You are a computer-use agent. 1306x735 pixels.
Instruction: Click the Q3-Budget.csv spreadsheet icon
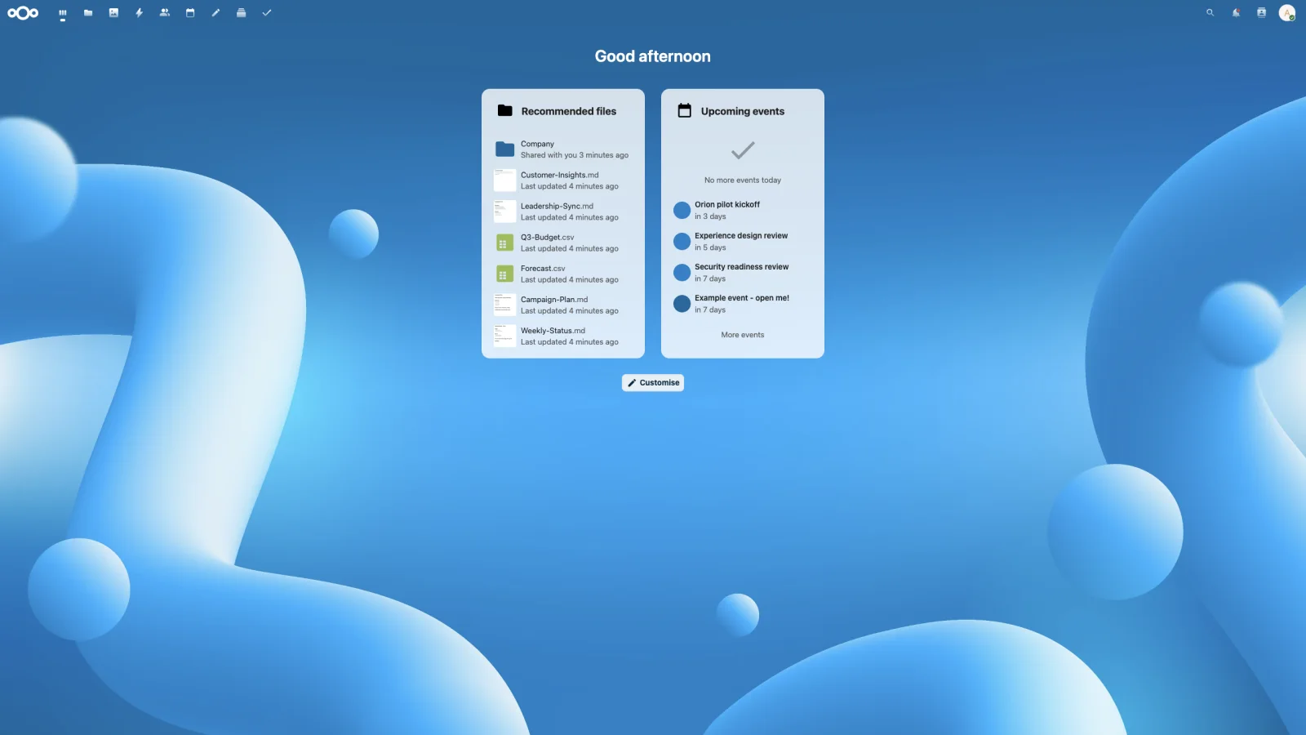[505, 243]
